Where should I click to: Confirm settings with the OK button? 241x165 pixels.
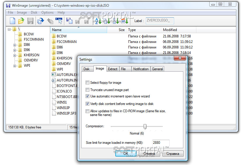[x=126, y=153]
